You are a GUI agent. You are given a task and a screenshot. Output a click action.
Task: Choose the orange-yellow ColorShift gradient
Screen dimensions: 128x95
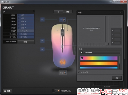[x=99, y=63]
